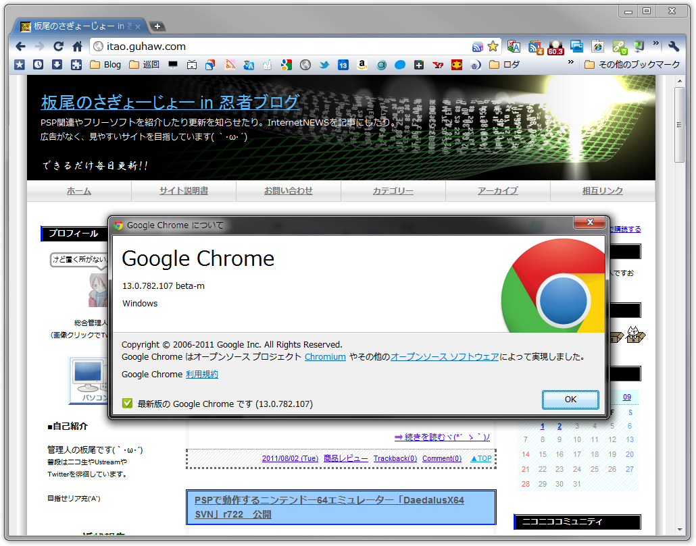Open 相互リンク navigation item
The image size is (696, 546).
coord(603,191)
